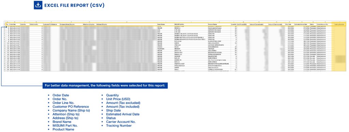
Task: Select the "No." column header in the spreadsheet
Action: point(7,24)
